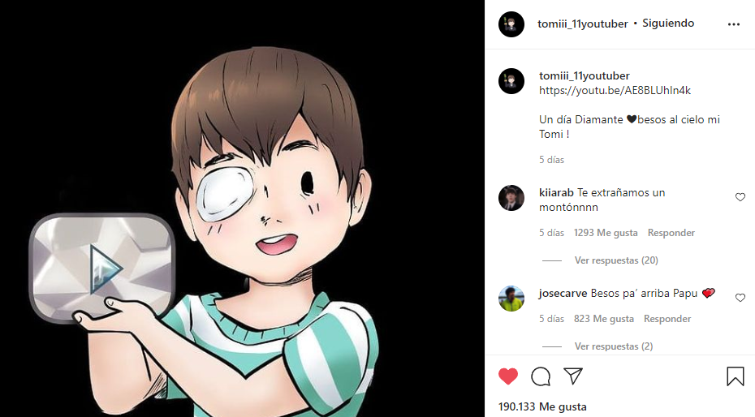Open the three-dot more options menu

pos(734,24)
